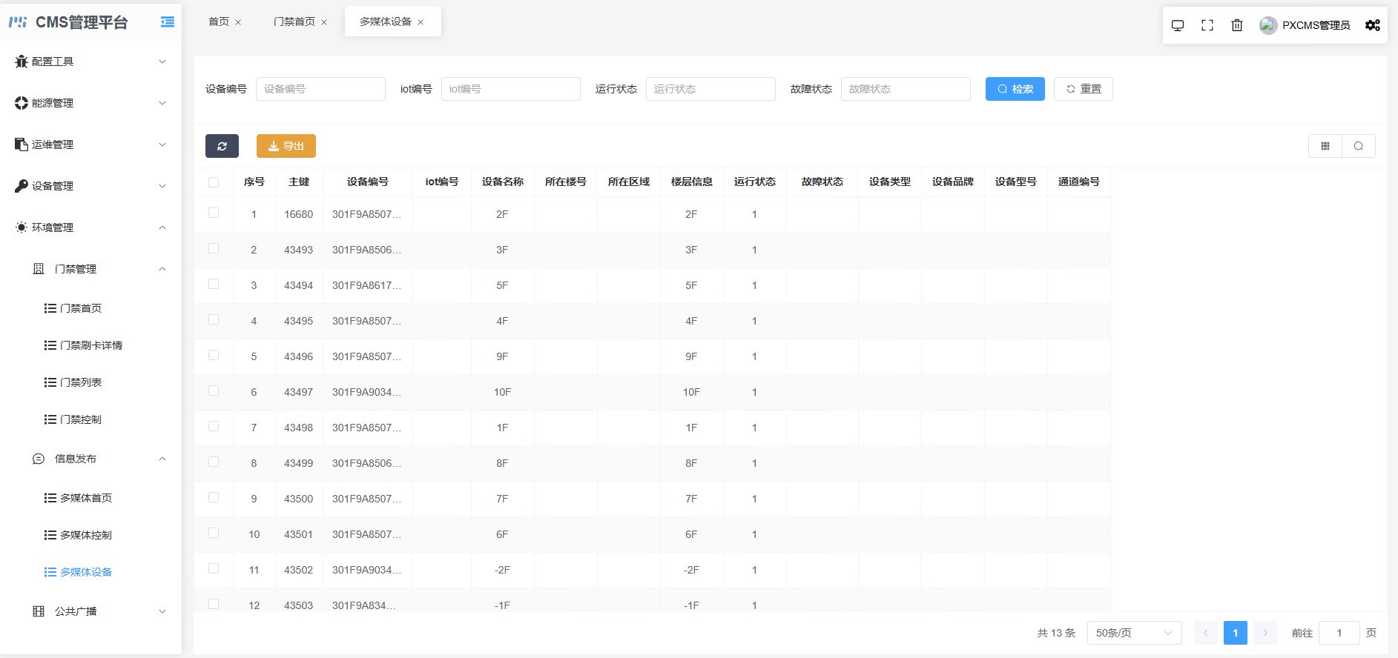Check the row with 主键 43494
This screenshot has width=1398, height=658.
[214, 284]
